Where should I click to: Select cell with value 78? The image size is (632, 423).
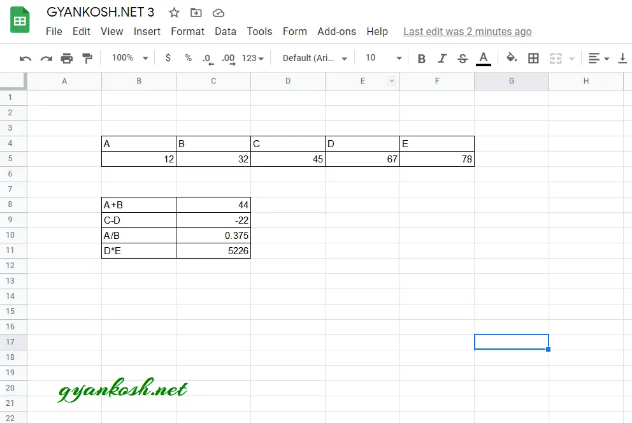pos(437,159)
